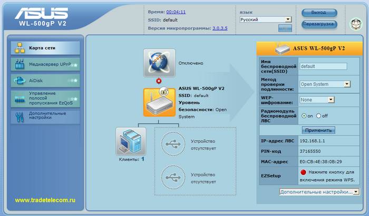Click the SSID name input field
This screenshot has height=216, width=369.
[323, 66]
